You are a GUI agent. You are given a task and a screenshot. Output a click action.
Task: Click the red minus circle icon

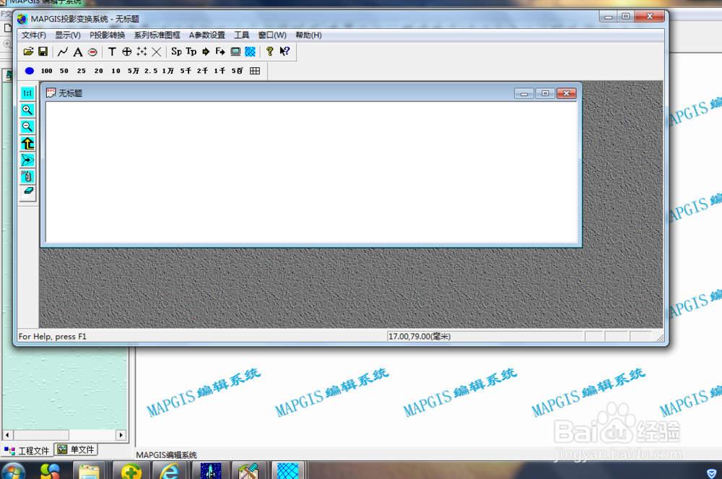pos(92,52)
